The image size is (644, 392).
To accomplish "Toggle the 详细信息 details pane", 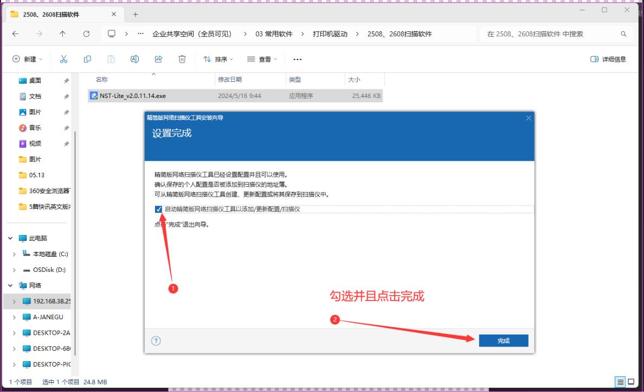I will (x=608, y=59).
